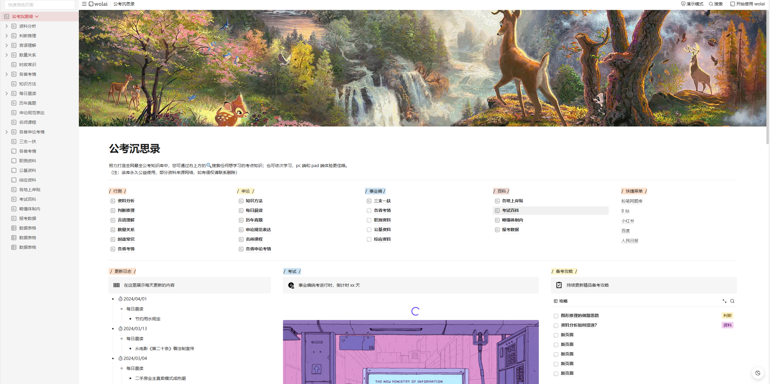Select 申论规范表达 in the sidebar
The width and height of the screenshot is (770, 384).
point(32,113)
